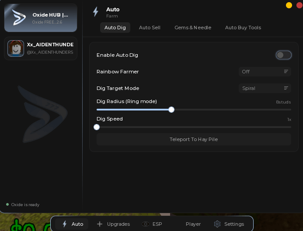Click the yellow minimize circle button
303x231 pixels.
tap(289, 5)
